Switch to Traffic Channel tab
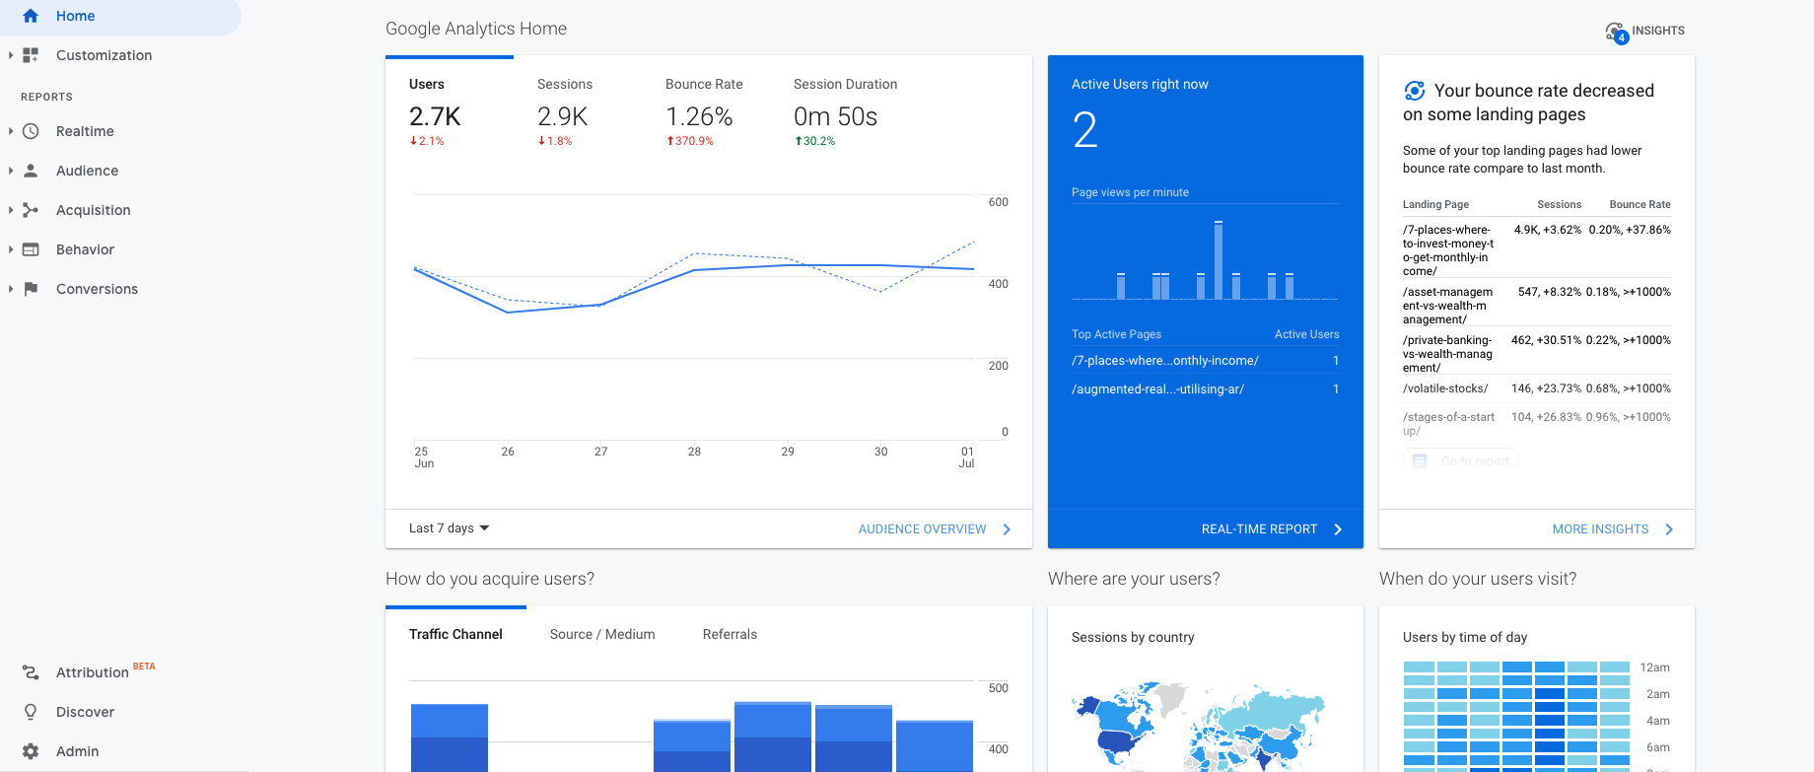The height and width of the screenshot is (772, 1814). 455,634
